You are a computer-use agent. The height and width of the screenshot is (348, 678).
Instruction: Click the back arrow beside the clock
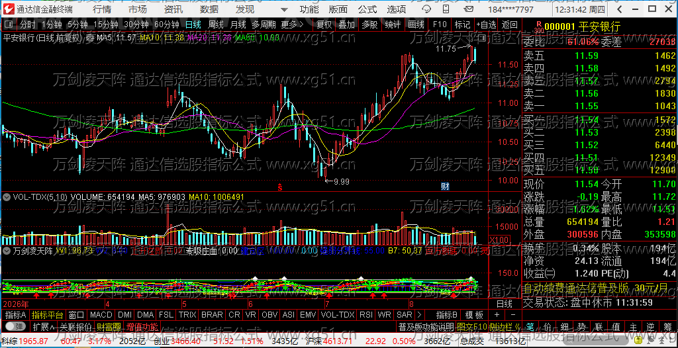[x=620, y=9]
